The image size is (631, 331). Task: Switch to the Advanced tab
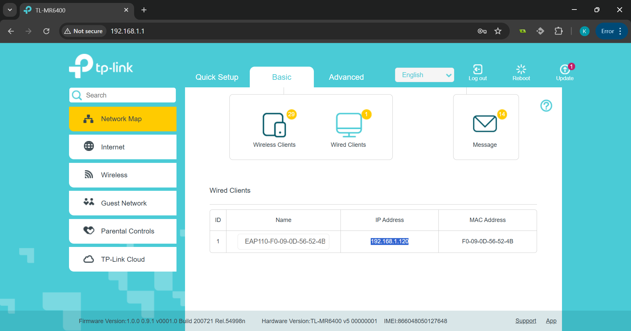tap(346, 77)
